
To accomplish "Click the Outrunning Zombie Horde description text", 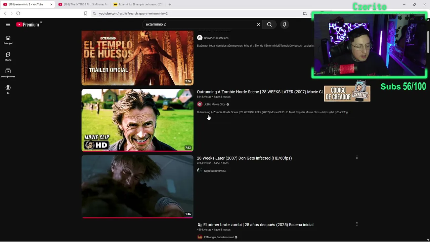I will click(x=273, y=112).
